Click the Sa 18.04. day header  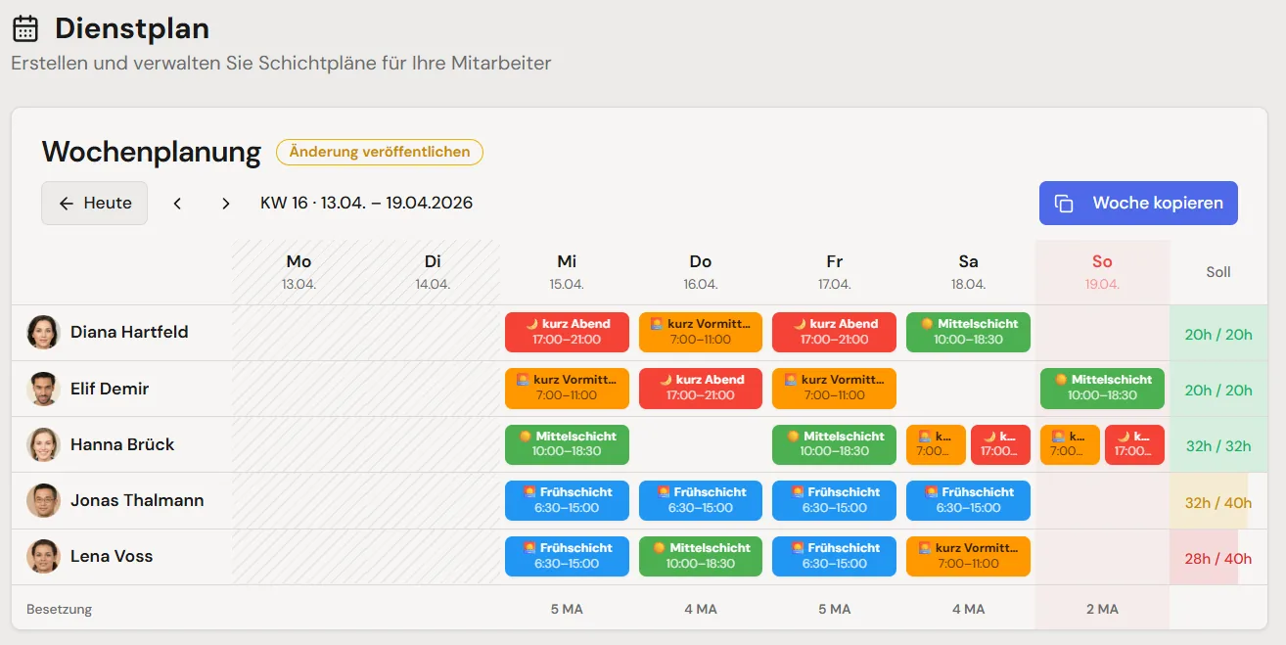point(968,272)
